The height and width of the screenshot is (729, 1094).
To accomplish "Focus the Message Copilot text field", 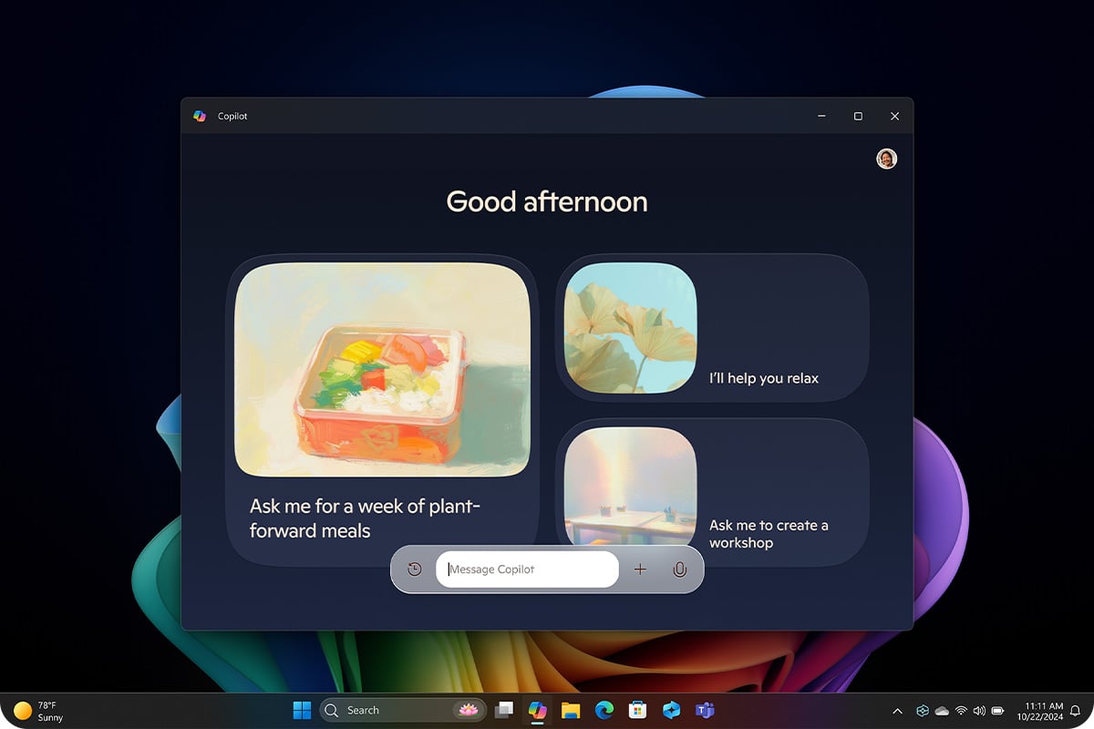I will tap(529, 570).
